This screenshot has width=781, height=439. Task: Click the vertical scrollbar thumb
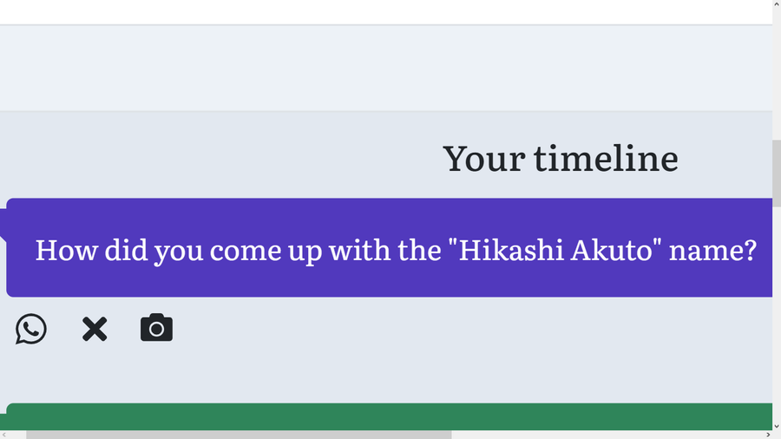pyautogui.click(x=776, y=174)
